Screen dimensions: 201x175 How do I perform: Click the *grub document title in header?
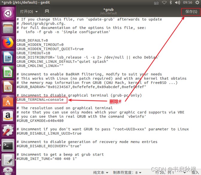109,10
